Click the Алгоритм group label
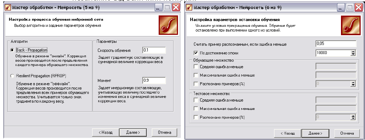Screen dimensions: 365x140 tap(19, 41)
